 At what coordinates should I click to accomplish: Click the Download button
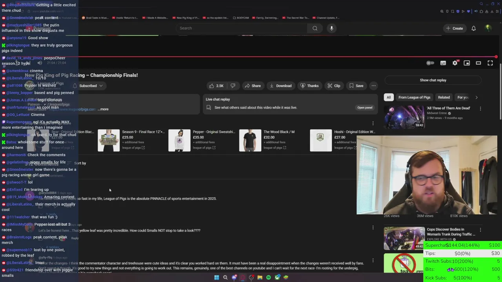pyautogui.click(x=280, y=86)
